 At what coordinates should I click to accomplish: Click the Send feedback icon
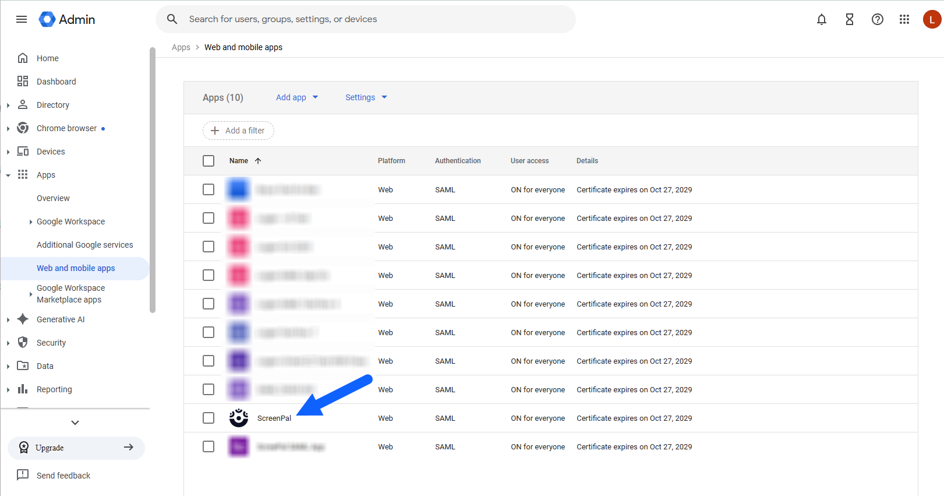[x=23, y=475]
